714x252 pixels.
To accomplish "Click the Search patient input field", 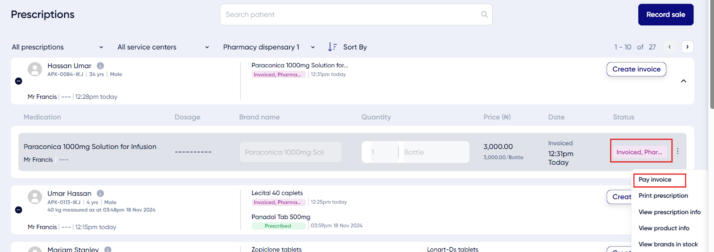I will [x=348, y=15].
